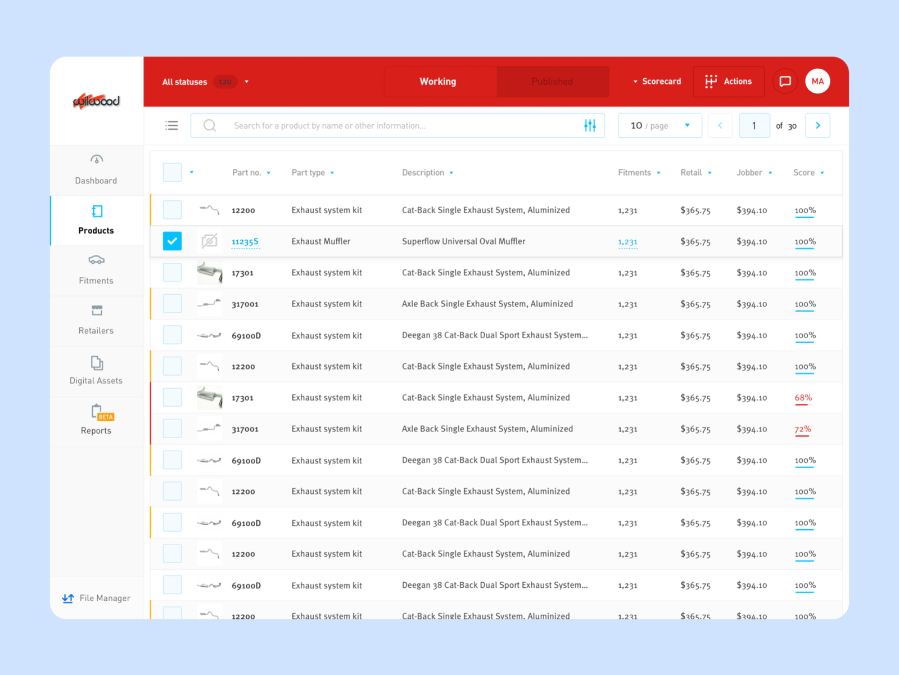Open Fitments label in the sidebar

pyautogui.click(x=96, y=281)
